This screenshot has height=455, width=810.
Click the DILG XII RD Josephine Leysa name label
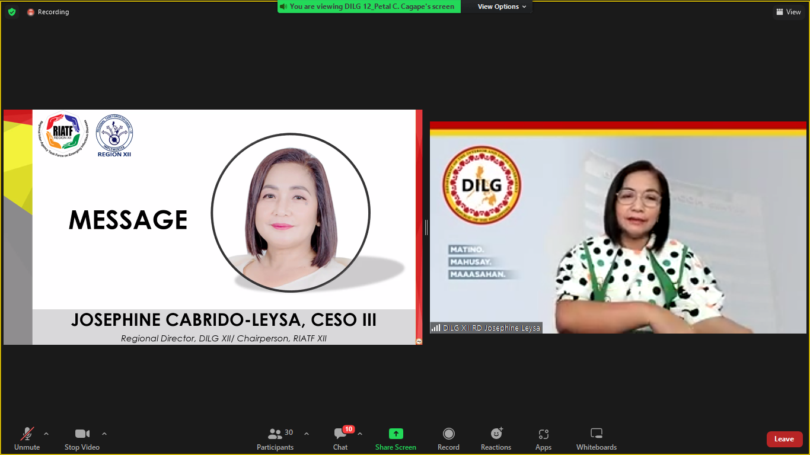tap(486, 328)
